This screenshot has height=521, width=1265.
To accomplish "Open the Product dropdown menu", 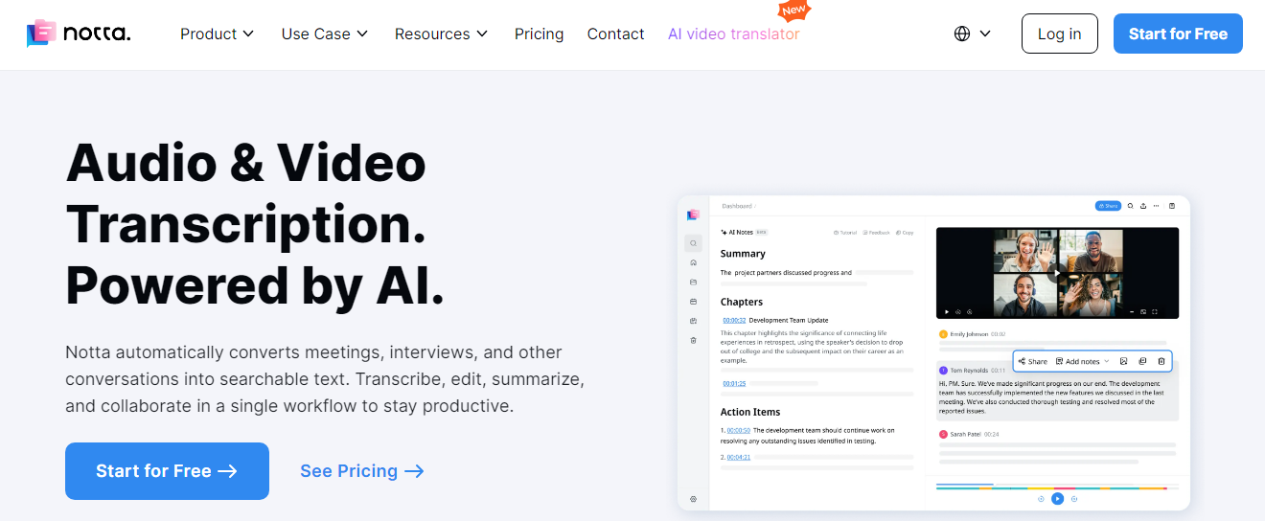I will pyautogui.click(x=217, y=34).
